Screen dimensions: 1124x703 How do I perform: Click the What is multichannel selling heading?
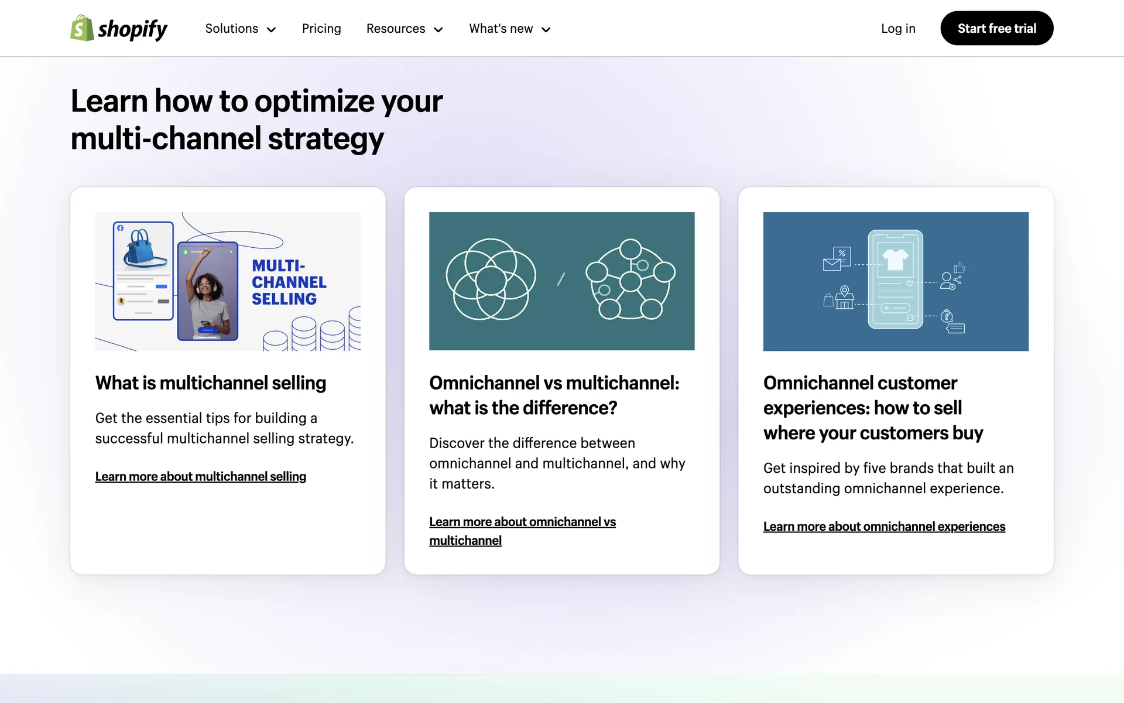pos(210,383)
